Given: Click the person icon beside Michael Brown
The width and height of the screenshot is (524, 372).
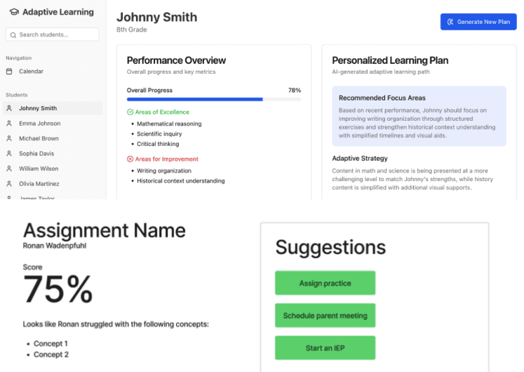Looking at the screenshot, I should [x=9, y=138].
